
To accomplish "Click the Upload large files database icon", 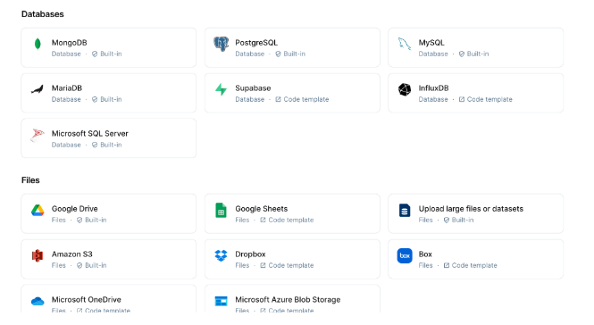I will [405, 210].
